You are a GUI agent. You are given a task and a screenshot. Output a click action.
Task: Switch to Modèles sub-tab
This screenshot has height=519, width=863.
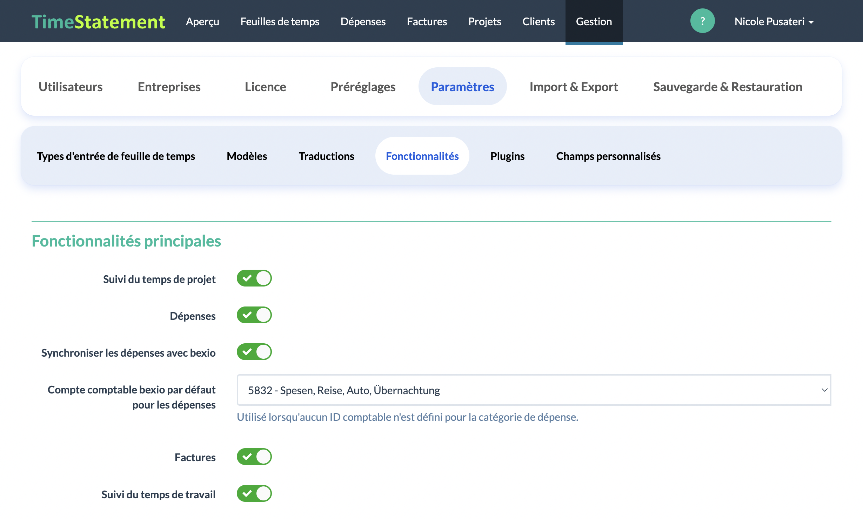coord(247,156)
